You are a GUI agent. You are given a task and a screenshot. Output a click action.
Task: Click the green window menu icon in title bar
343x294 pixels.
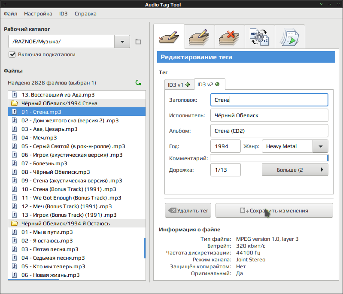(5, 4)
